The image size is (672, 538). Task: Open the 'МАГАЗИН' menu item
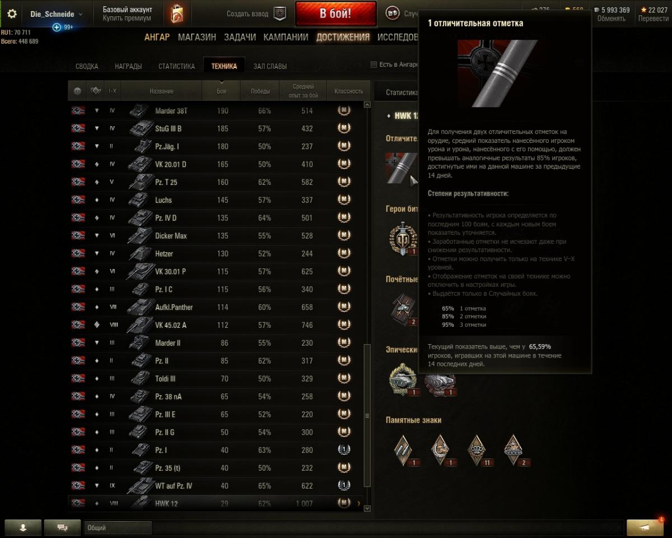click(197, 37)
